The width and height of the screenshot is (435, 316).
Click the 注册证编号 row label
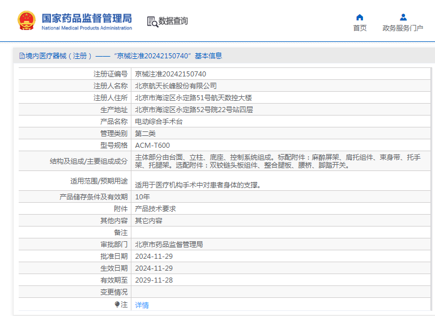tap(110, 74)
